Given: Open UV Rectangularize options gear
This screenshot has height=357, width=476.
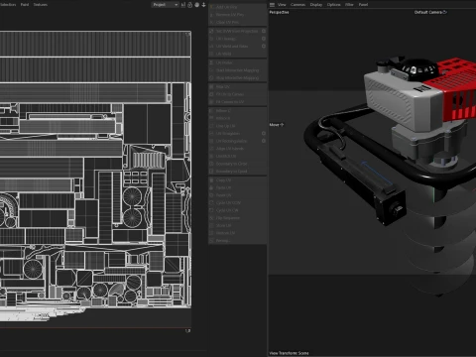Looking at the screenshot, I should (x=264, y=141).
